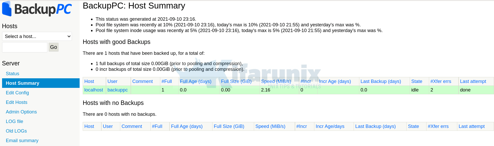This screenshot has width=494, height=146.
Task: Open localhost host link
Action: click(94, 90)
